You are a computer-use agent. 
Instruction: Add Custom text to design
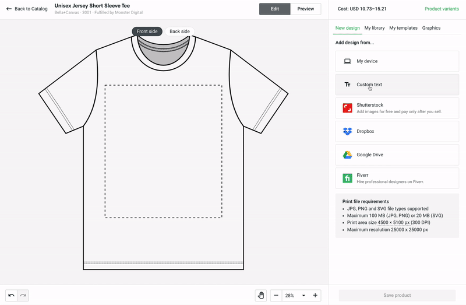pos(397,85)
